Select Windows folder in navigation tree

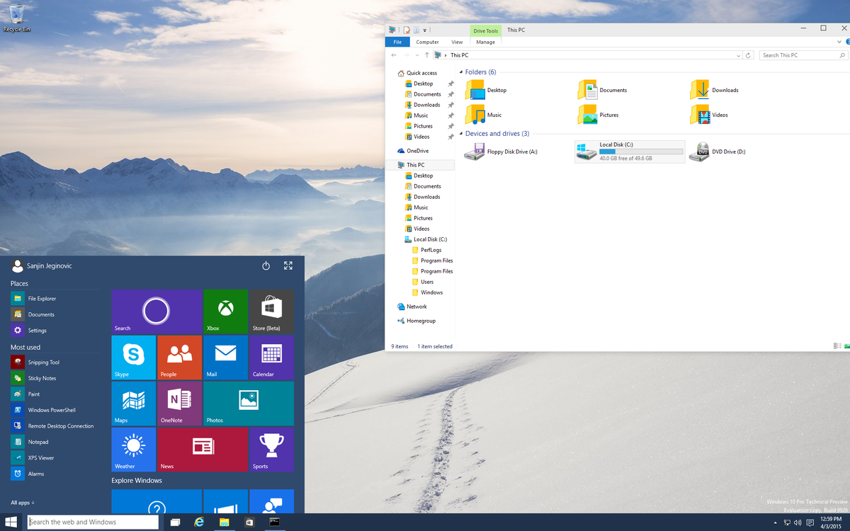tap(426, 292)
